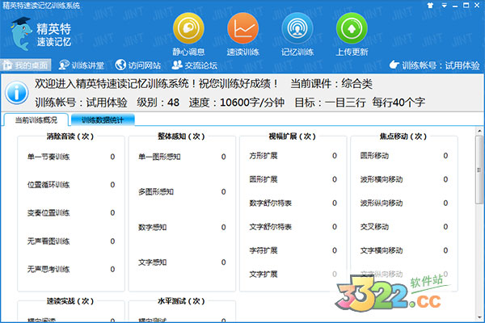Switch to 训练数据统计 tab
Viewport: 485px width, 323px height.
(x=103, y=120)
